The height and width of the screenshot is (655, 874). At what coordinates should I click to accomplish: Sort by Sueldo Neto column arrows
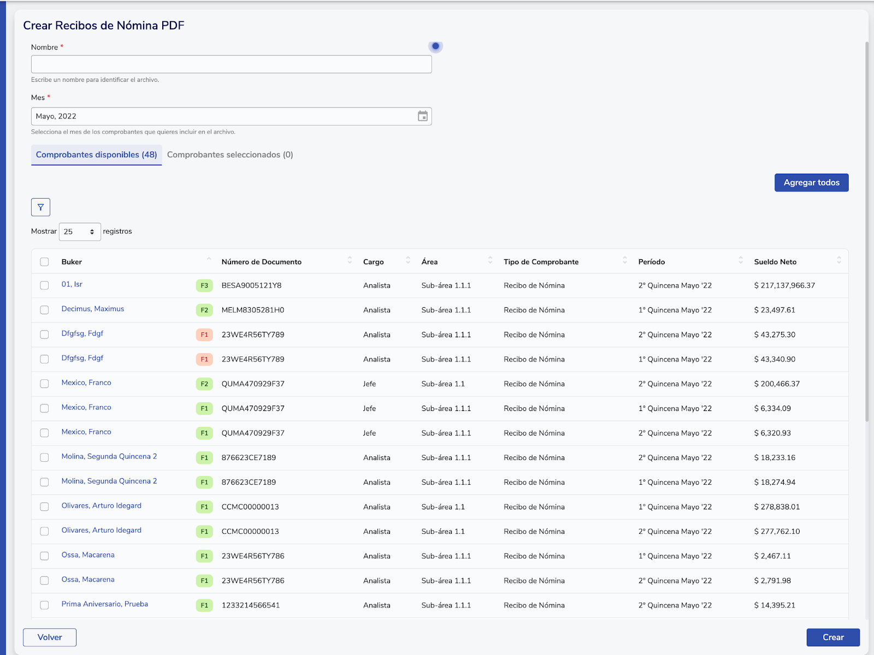838,261
